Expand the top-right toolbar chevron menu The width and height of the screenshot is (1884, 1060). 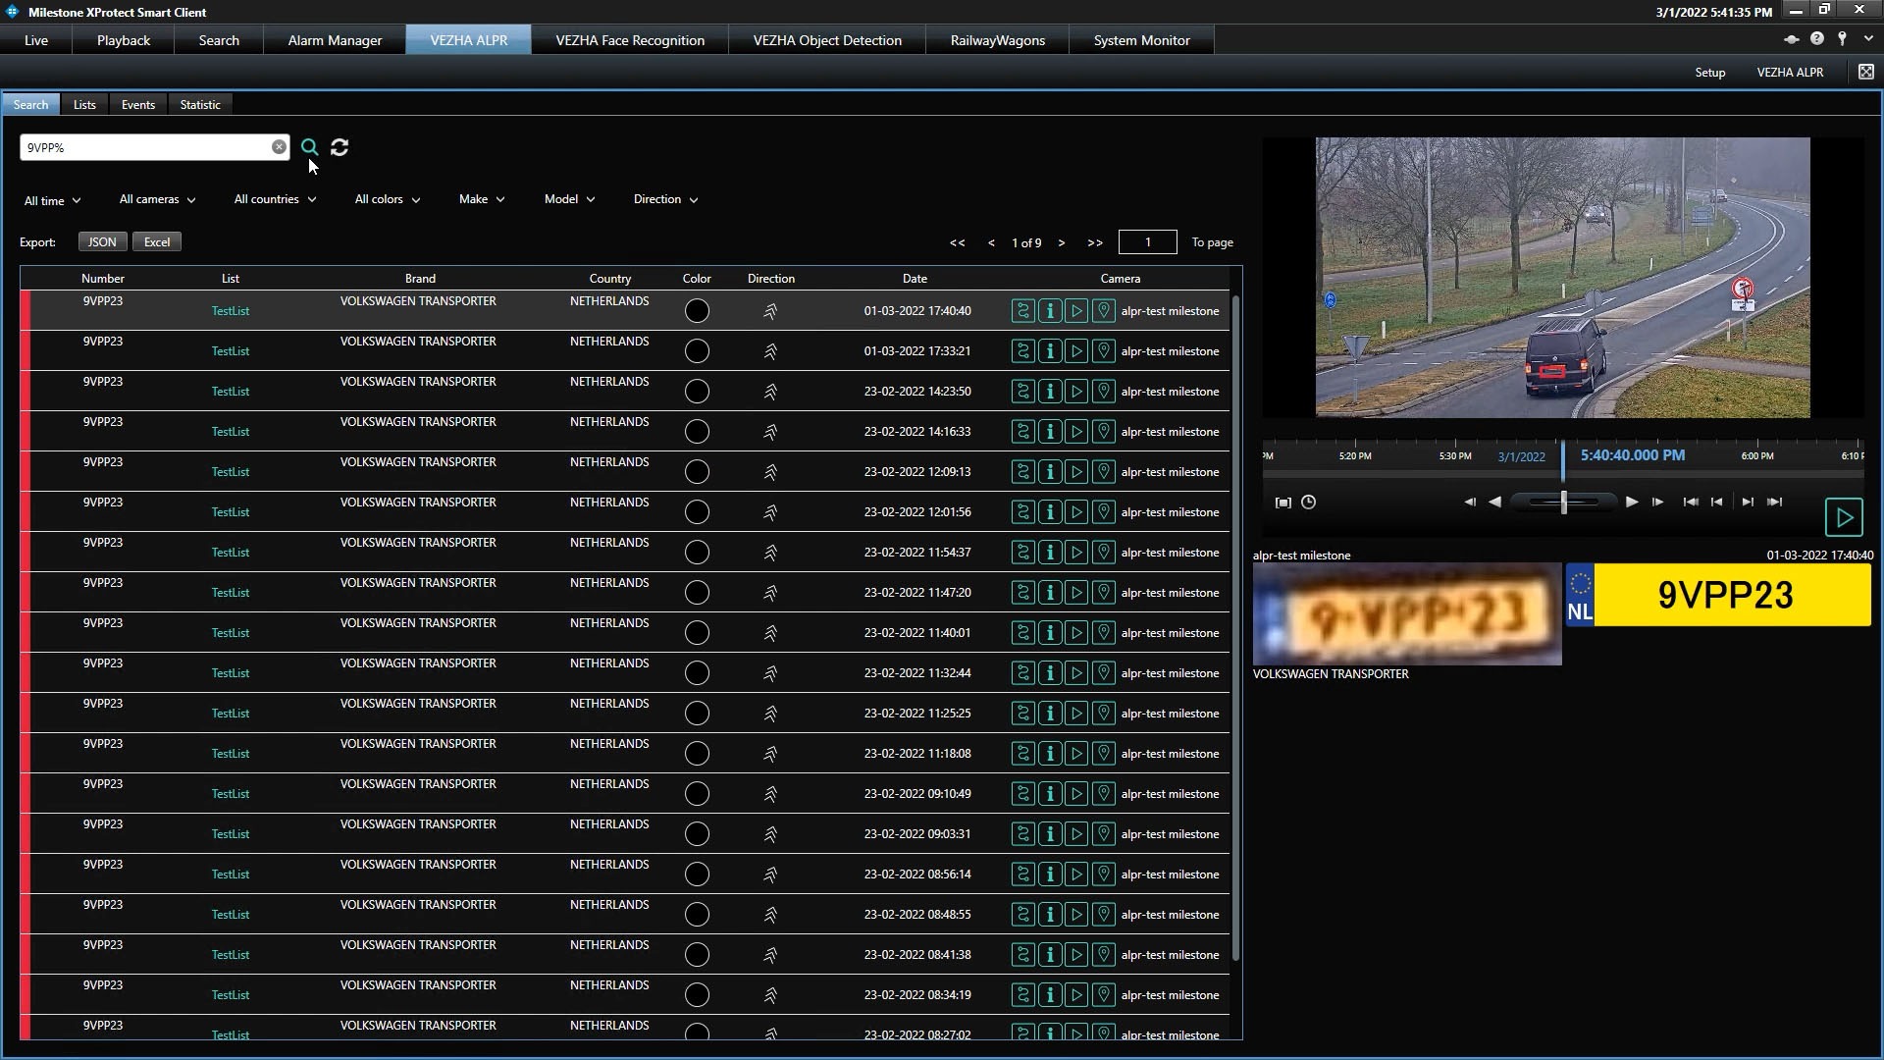pos(1868,39)
